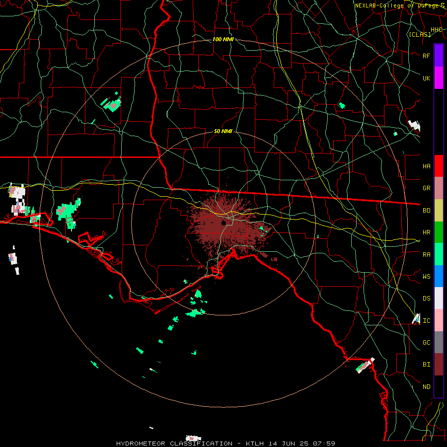The height and width of the screenshot is (447, 447).
Task: Click the RF purple legend swatch
Action: click(x=439, y=56)
